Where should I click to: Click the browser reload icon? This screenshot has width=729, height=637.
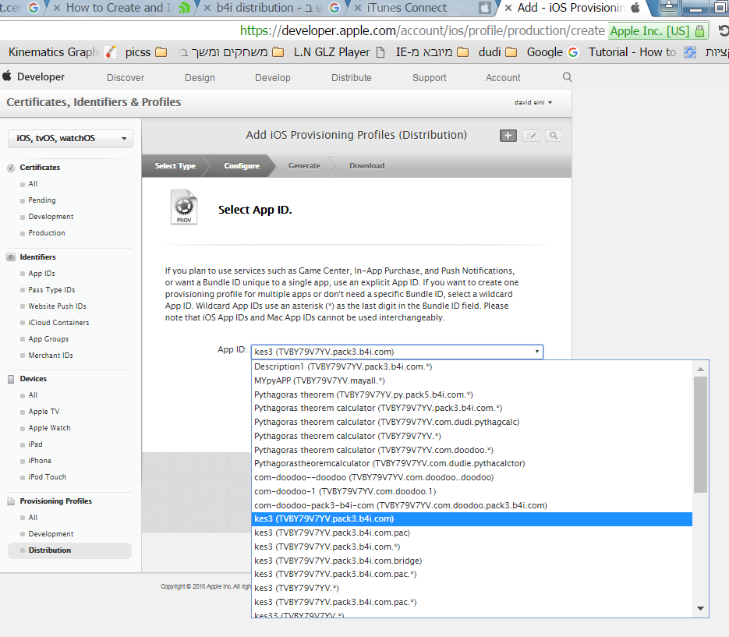[724, 31]
